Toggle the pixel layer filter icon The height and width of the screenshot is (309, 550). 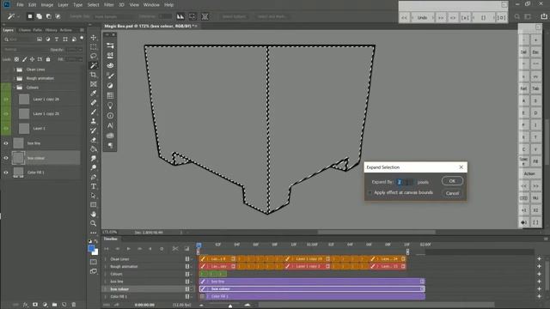(x=40, y=39)
